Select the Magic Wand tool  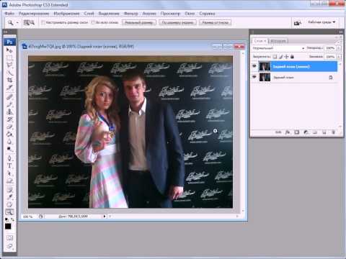9,73
